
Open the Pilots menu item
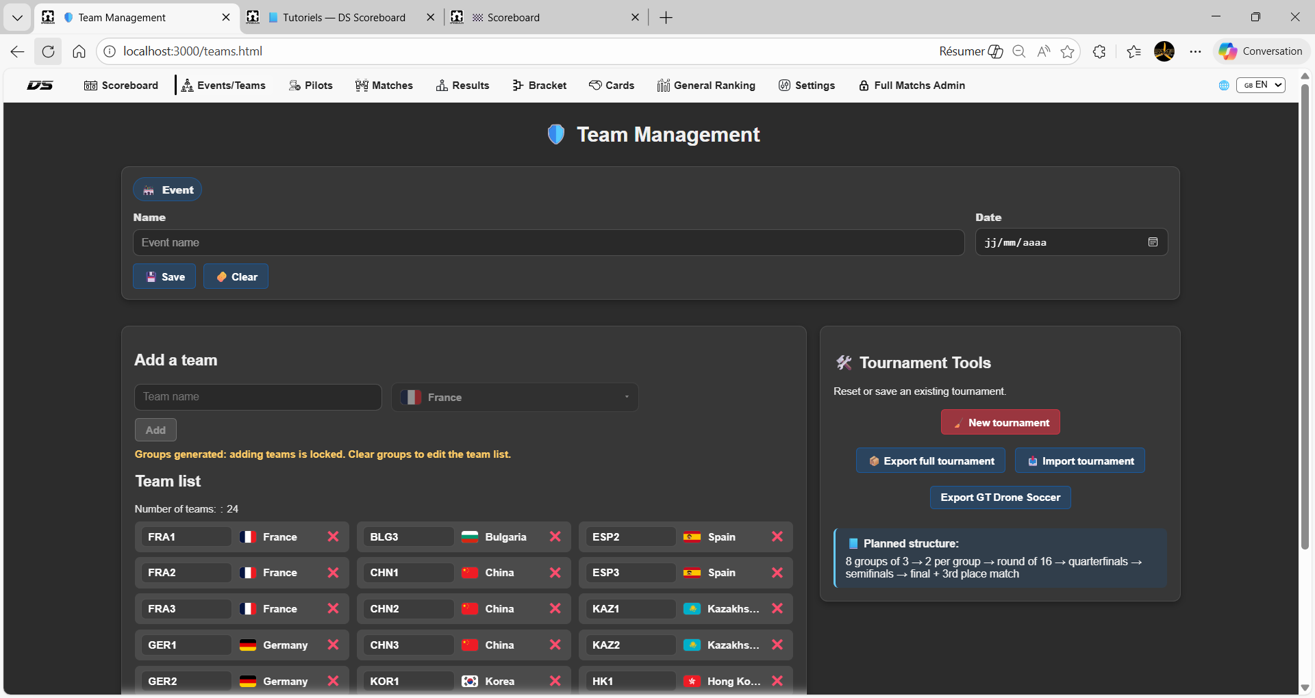311,86
